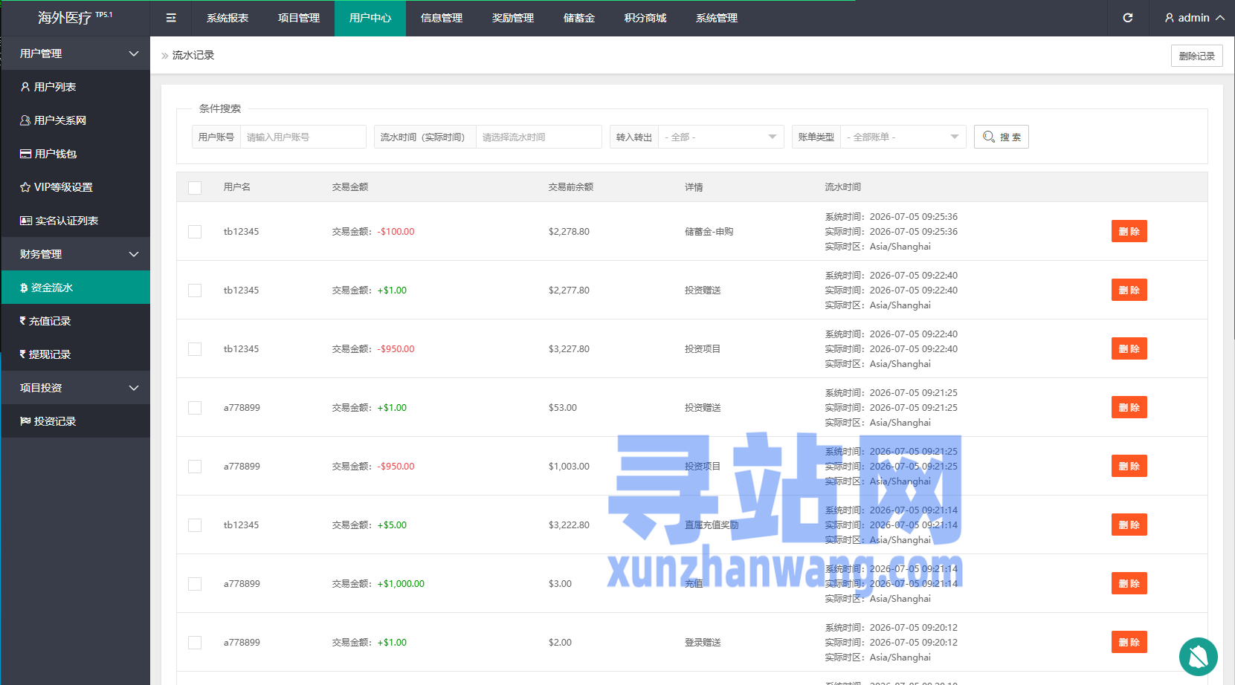Delete the a778899 投资项目 -$950.00 row
The width and height of the screenshot is (1235, 685).
pyautogui.click(x=1129, y=466)
